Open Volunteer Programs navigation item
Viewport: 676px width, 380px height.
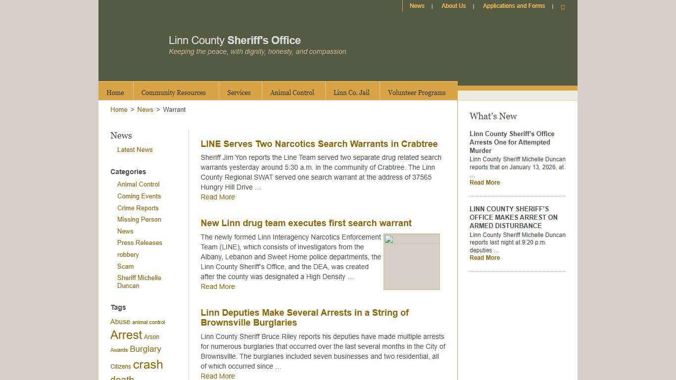click(417, 93)
